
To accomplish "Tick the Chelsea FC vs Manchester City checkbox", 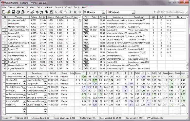I will click(x=4, y=80).
